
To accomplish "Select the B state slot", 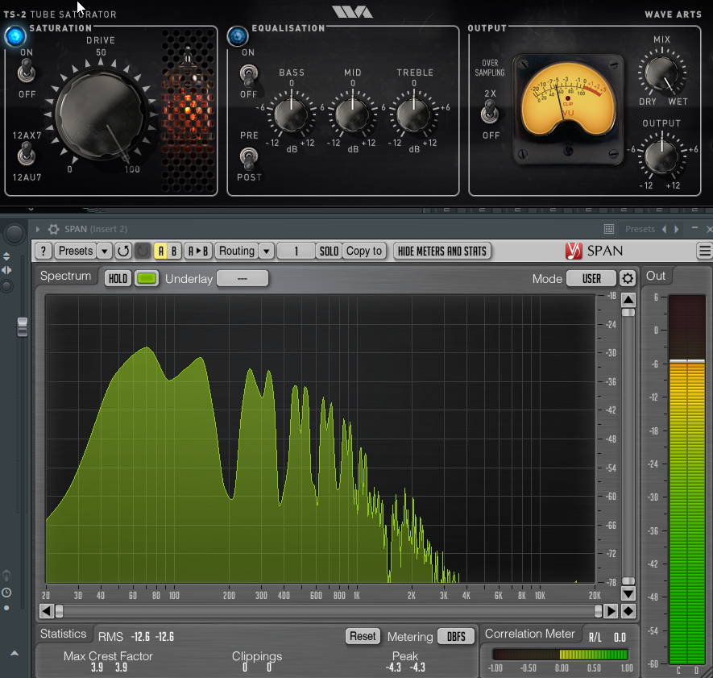I will 174,252.
